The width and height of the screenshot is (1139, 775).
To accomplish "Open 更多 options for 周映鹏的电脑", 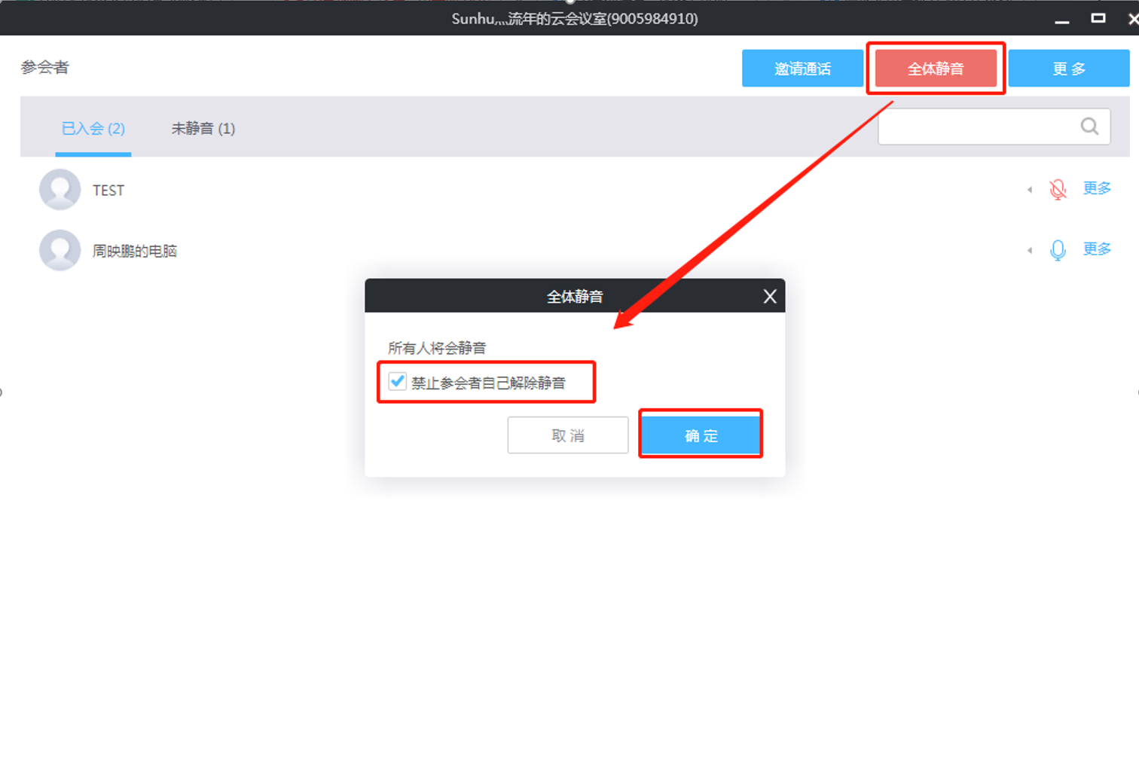I will coord(1097,249).
